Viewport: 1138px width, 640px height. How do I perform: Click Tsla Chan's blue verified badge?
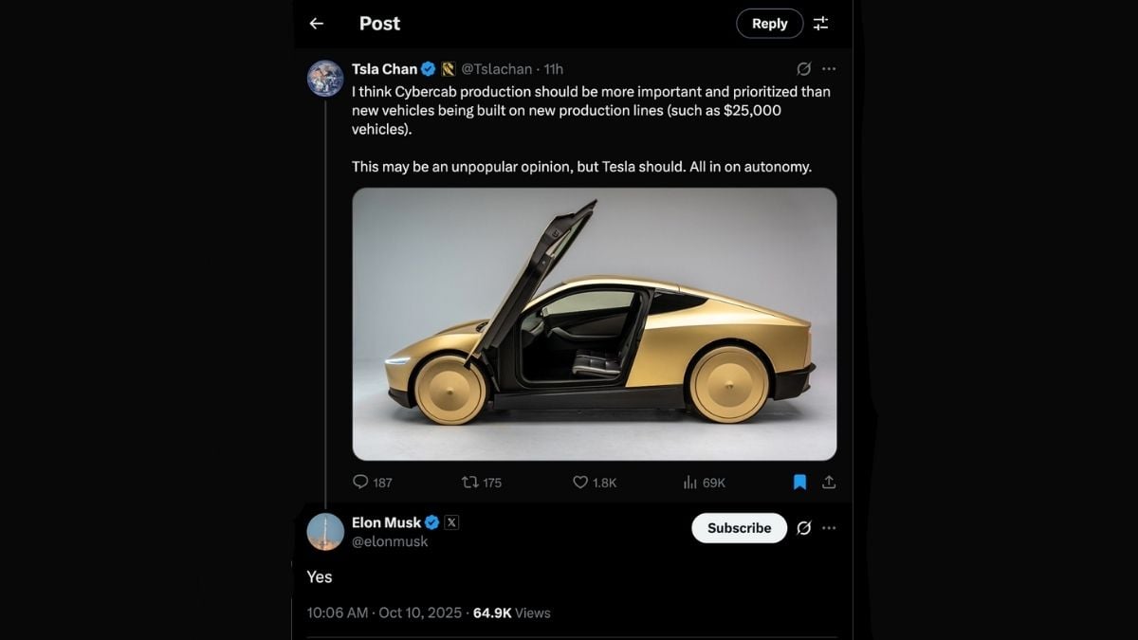(x=429, y=68)
